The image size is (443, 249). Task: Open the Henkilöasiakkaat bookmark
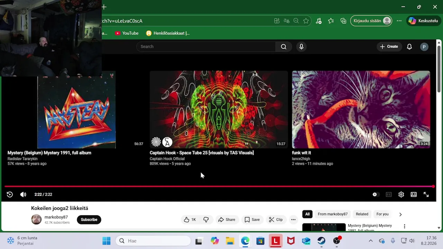(x=168, y=33)
